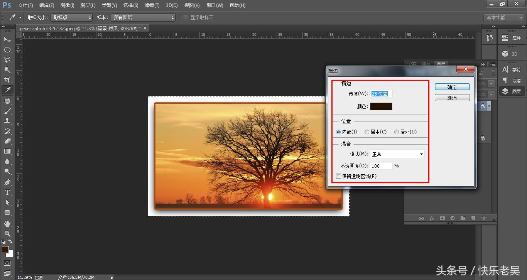Screen dimensions: 527x280
Task: Open the 图层(L) menu
Action: [88, 5]
